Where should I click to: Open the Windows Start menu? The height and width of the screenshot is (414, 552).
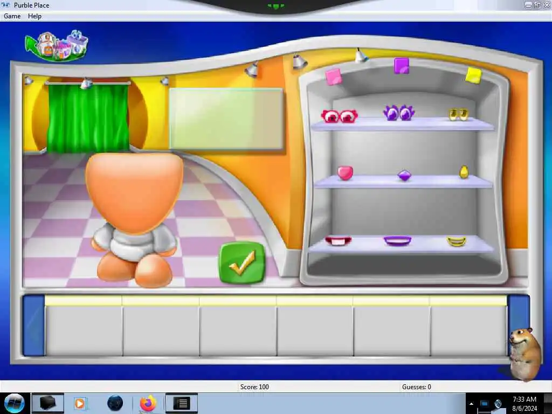point(14,403)
